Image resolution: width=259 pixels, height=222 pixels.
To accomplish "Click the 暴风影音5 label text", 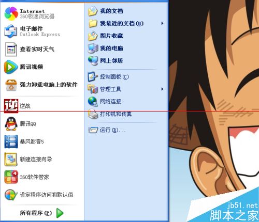I will [32, 141].
